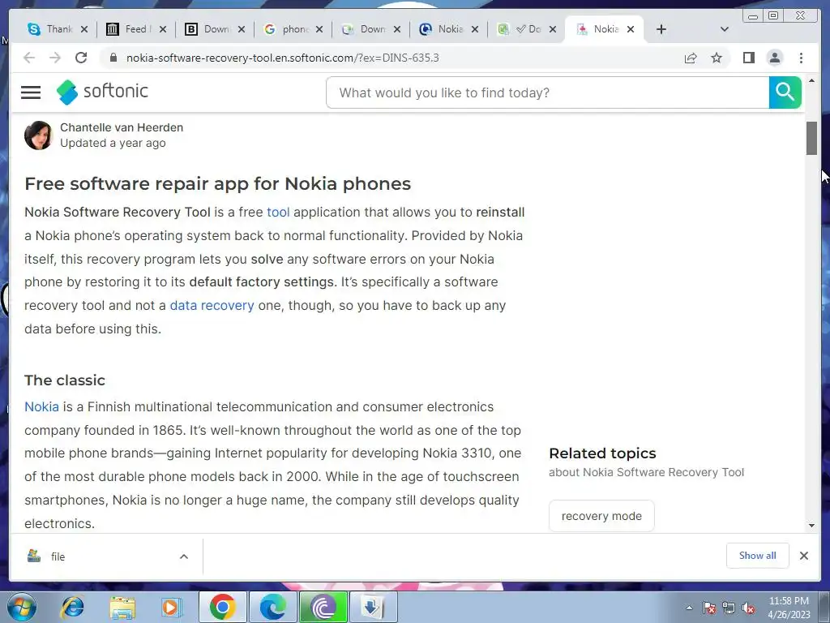The height and width of the screenshot is (623, 830).
Task: Open download installer app in taskbar
Action: tap(373, 607)
